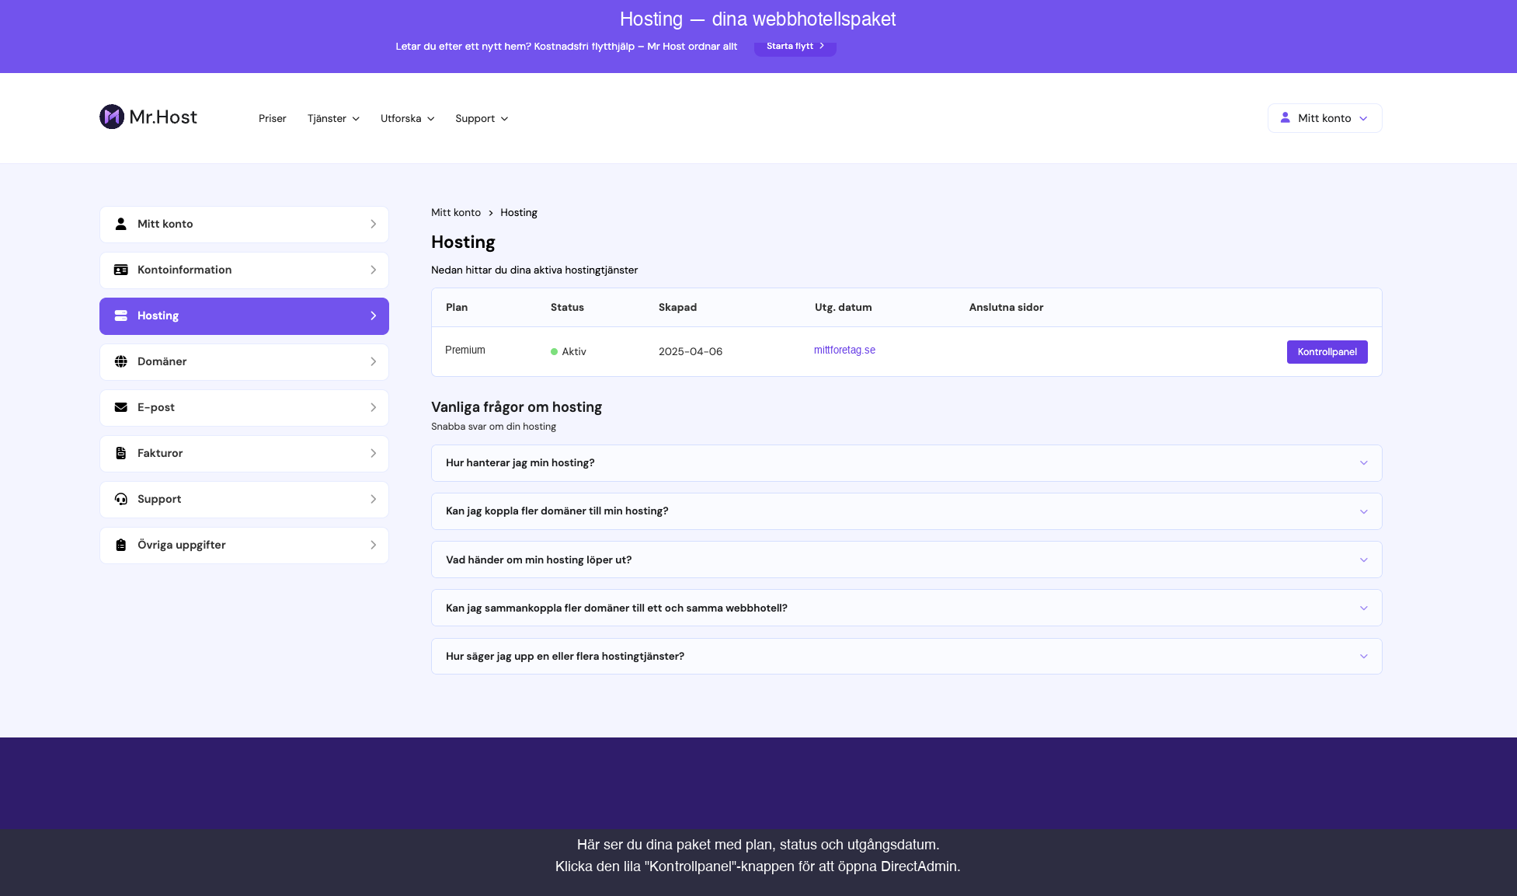Click the person icon beside Mitt konto sidebar
Viewport: 1517px width, 896px height.
[x=121, y=224]
